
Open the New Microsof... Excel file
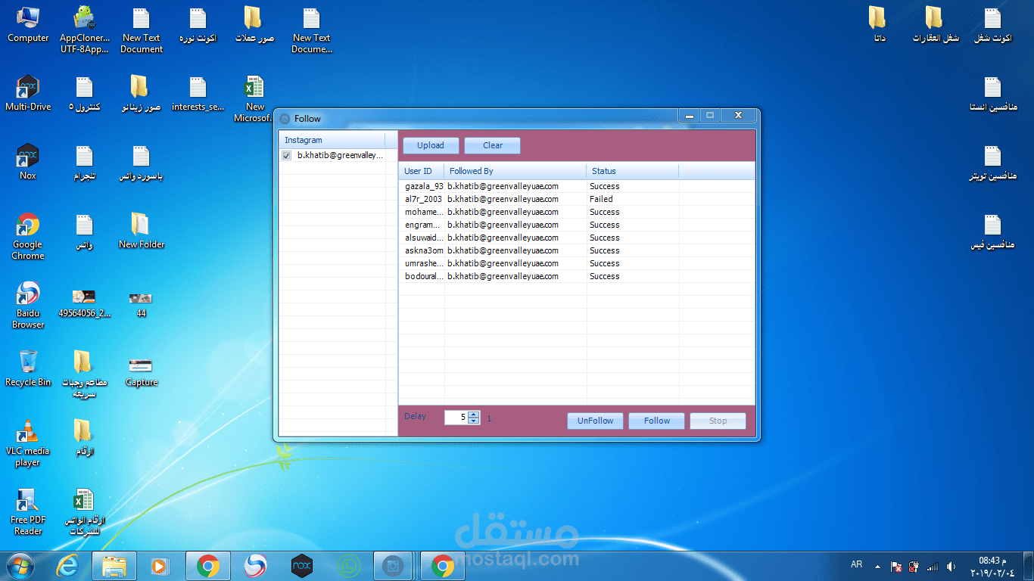pos(254,98)
